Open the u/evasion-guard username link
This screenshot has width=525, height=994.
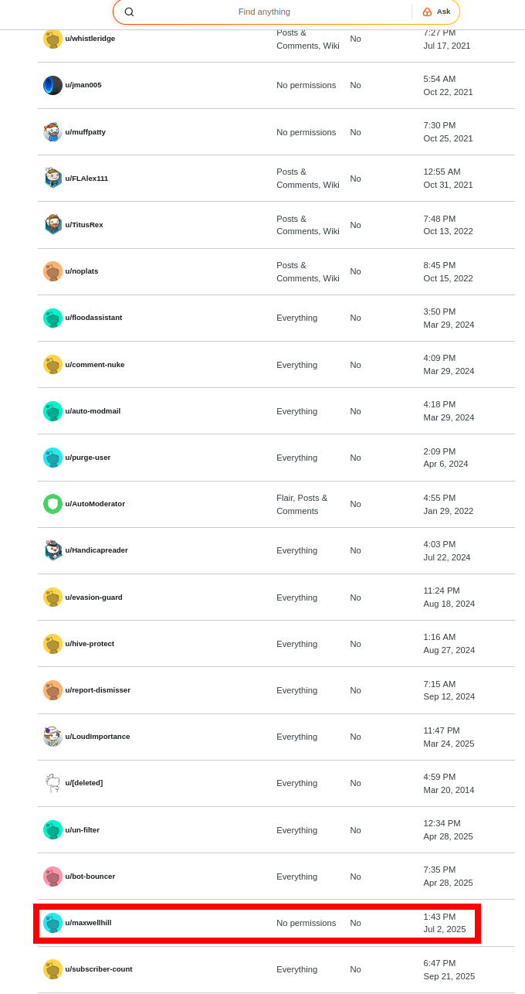[93, 597]
